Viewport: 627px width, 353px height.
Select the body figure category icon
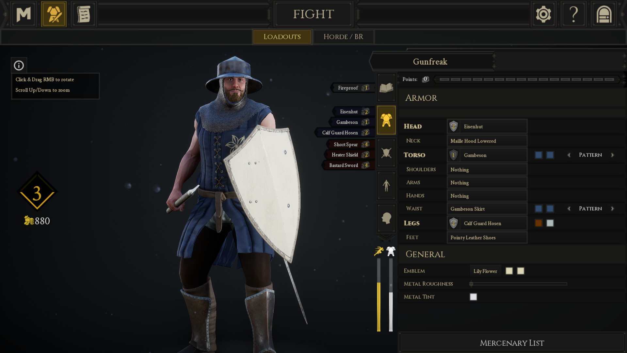tap(386, 185)
